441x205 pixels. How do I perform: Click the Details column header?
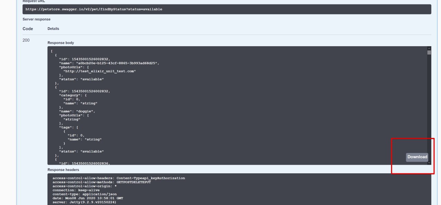click(53, 29)
